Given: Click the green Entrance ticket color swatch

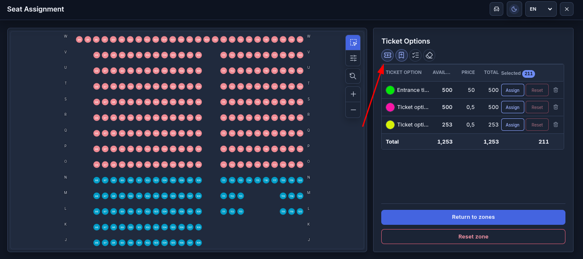Looking at the screenshot, I should click(390, 90).
